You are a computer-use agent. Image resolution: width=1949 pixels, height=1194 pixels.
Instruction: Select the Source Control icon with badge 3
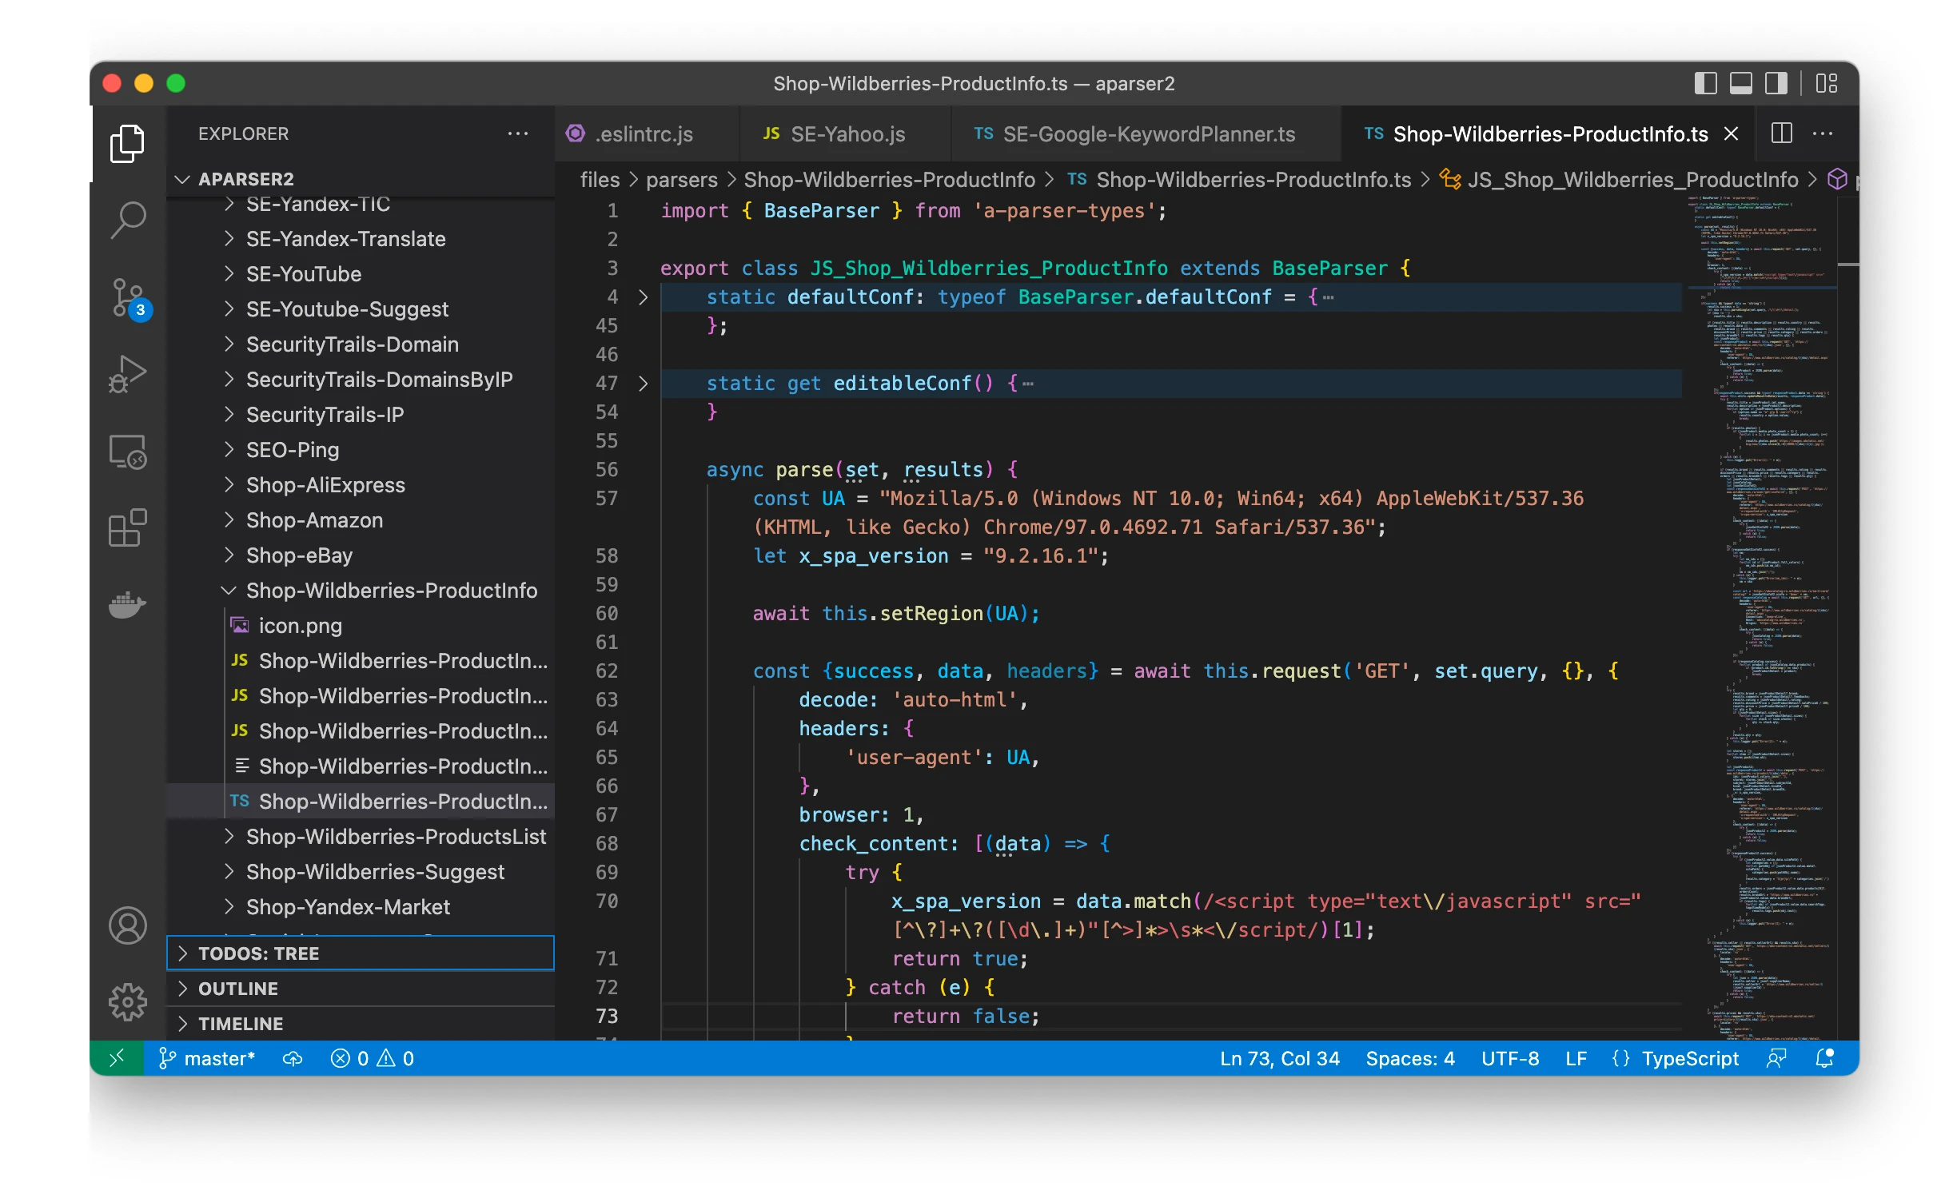point(128,298)
